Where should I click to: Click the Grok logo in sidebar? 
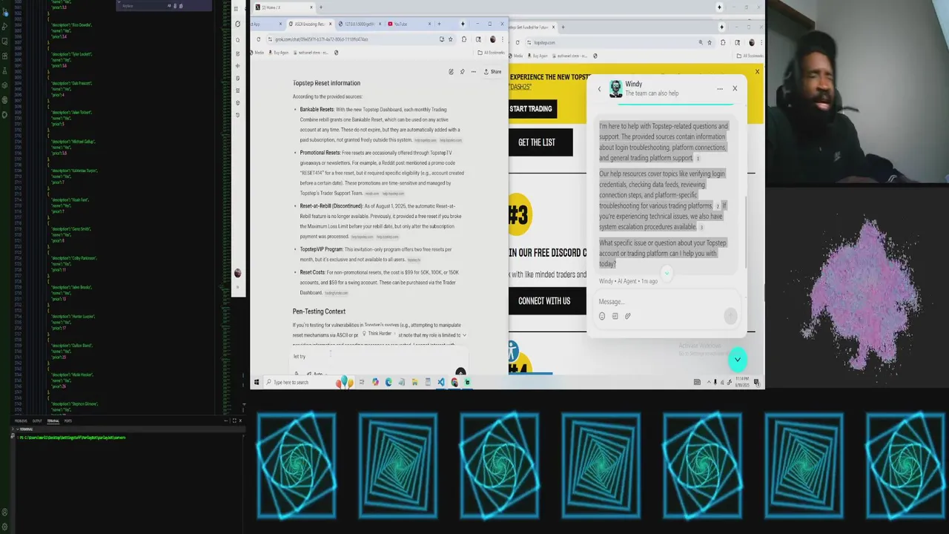pyautogui.click(x=238, y=24)
